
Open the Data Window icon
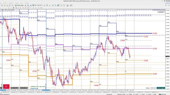[x=5, y=5]
